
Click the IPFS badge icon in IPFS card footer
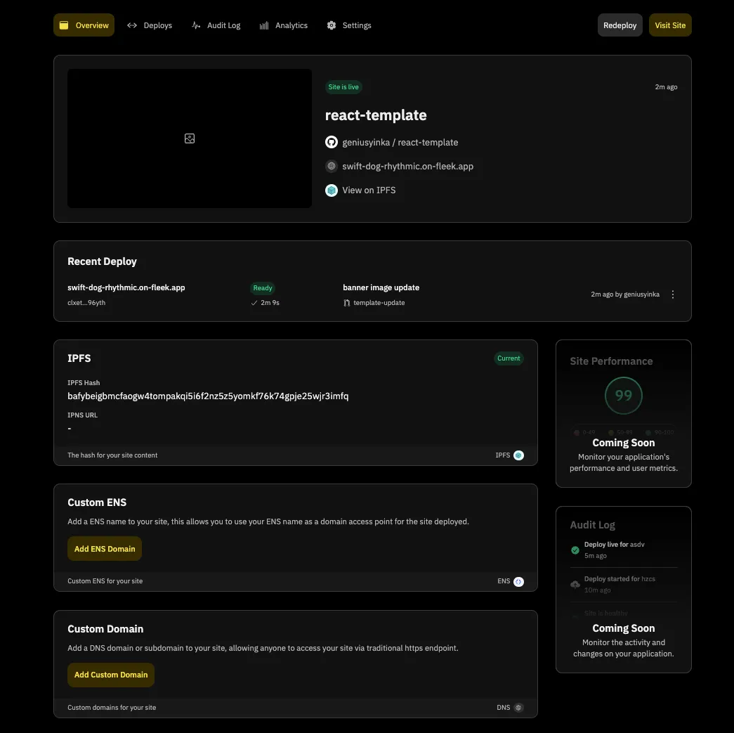point(518,455)
